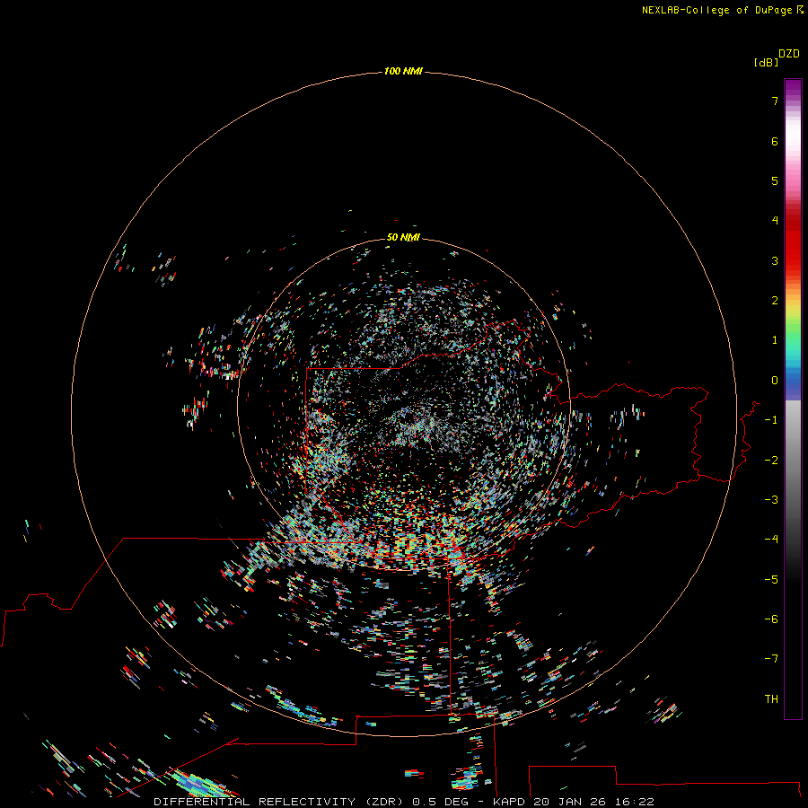The height and width of the screenshot is (808, 808).
Task: Click the -4 dB value on color scale
Action: tap(771, 540)
